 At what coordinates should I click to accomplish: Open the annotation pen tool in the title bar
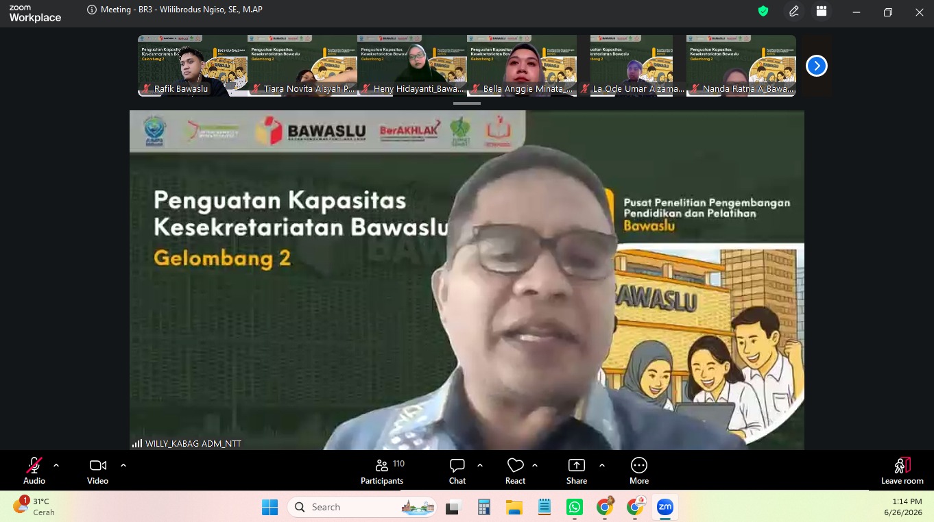pos(794,11)
